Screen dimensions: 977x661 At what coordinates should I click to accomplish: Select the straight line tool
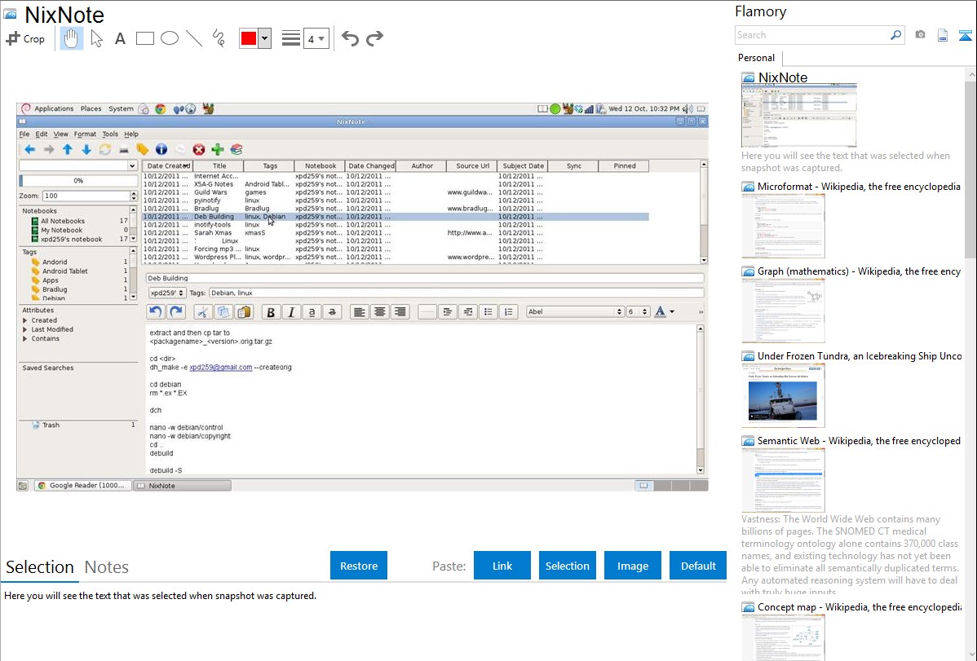pyautogui.click(x=194, y=38)
